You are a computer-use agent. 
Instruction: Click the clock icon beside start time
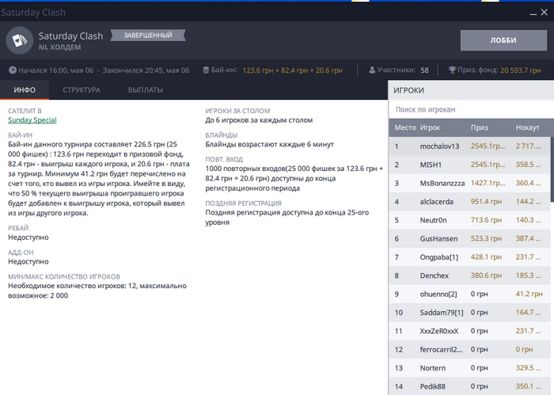tap(13, 70)
